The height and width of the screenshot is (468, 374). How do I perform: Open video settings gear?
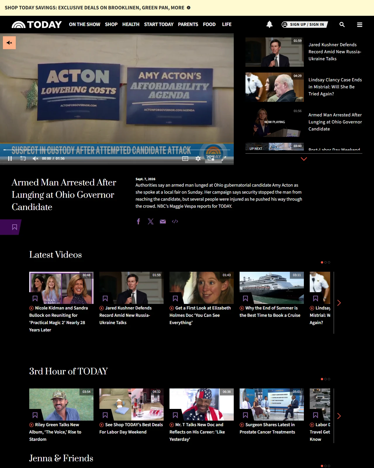(x=198, y=159)
